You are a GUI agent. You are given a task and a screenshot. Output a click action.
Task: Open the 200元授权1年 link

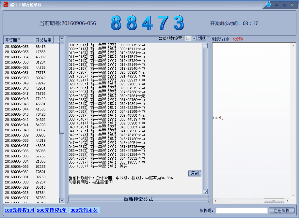click(x=52, y=210)
